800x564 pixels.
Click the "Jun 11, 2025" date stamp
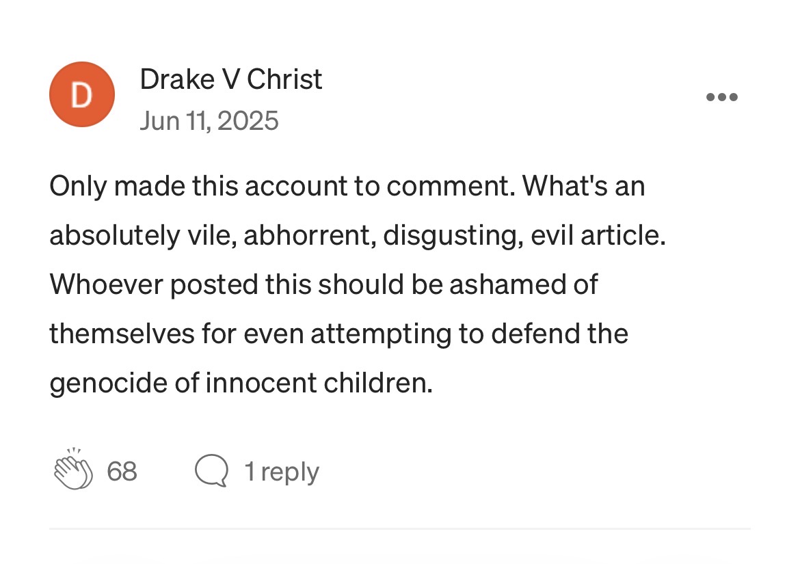[209, 121]
